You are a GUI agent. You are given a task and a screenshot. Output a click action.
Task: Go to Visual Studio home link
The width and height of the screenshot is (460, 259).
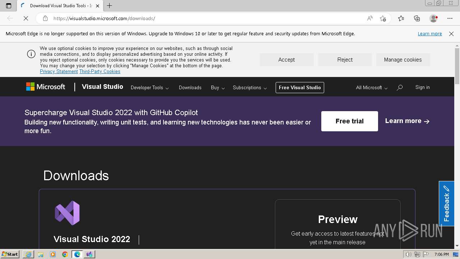click(x=102, y=87)
